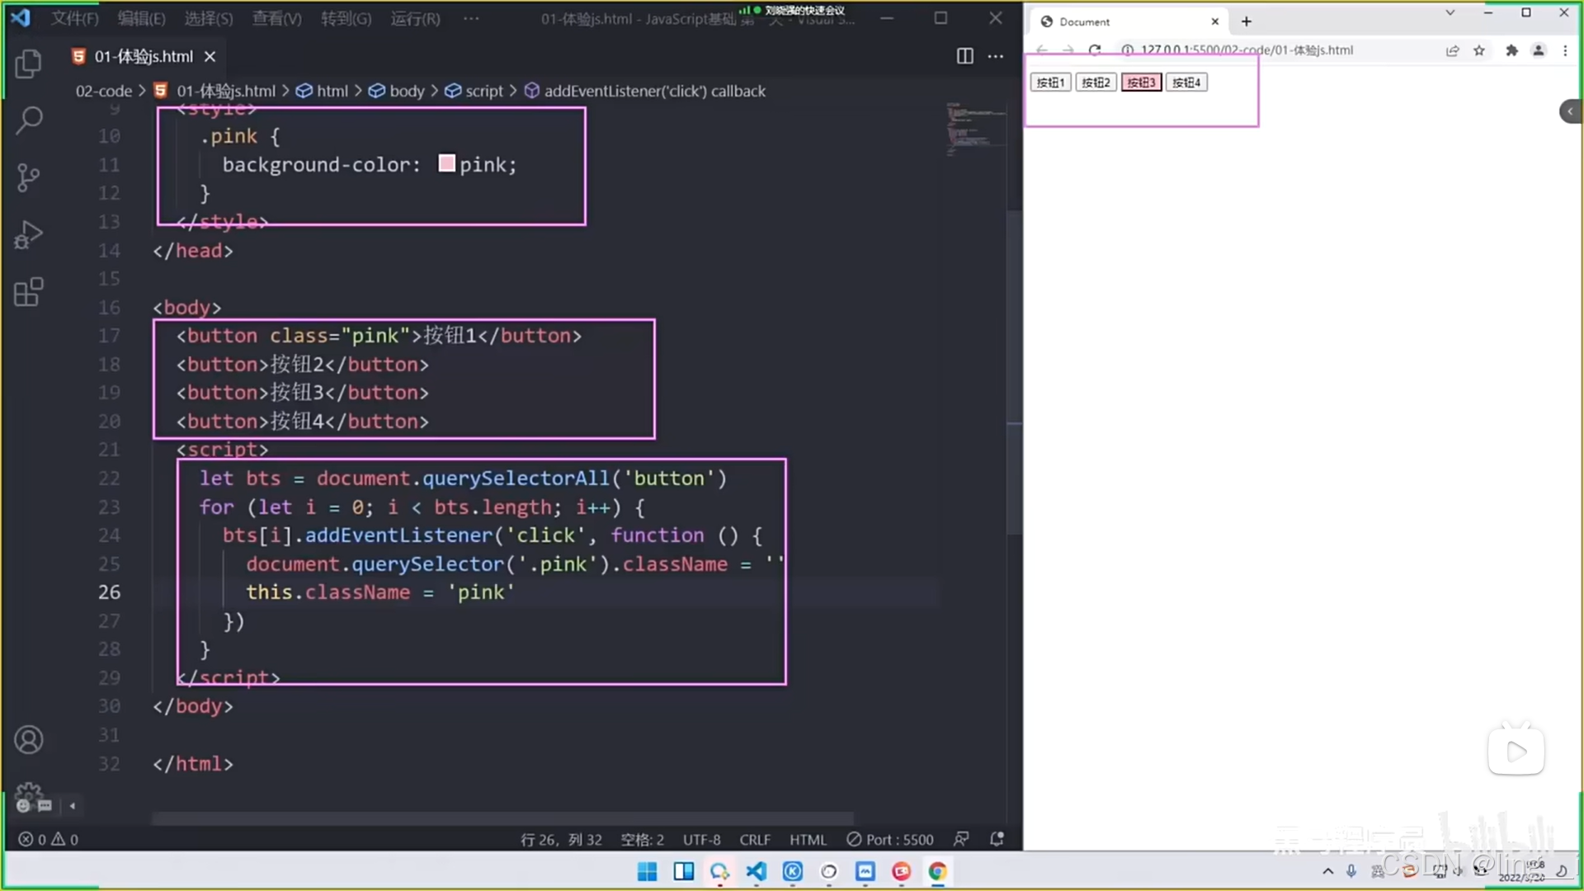Click the Accounts icon in activity bar
This screenshot has height=891, width=1584.
[x=29, y=740]
